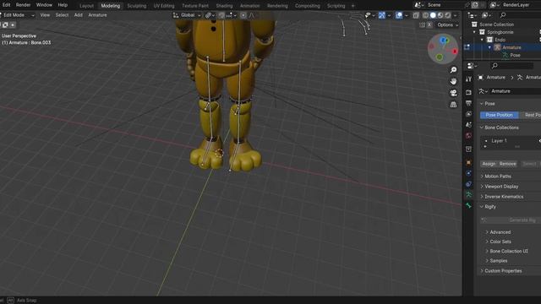Open the Armature data properties tab
Viewport: 541px width, 304px height.
(x=468, y=195)
